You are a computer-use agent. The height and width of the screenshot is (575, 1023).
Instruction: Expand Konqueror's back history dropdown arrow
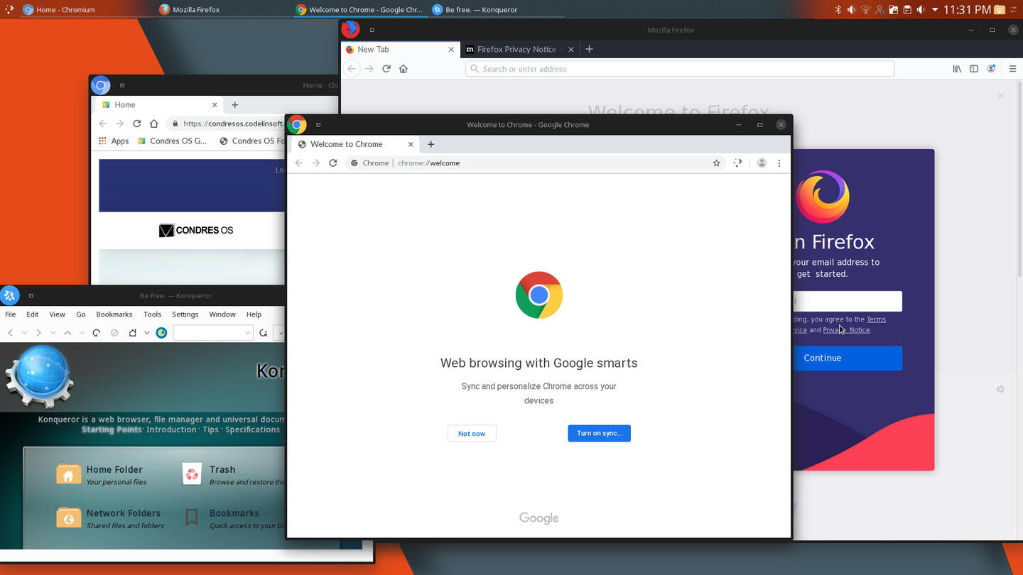(24, 332)
